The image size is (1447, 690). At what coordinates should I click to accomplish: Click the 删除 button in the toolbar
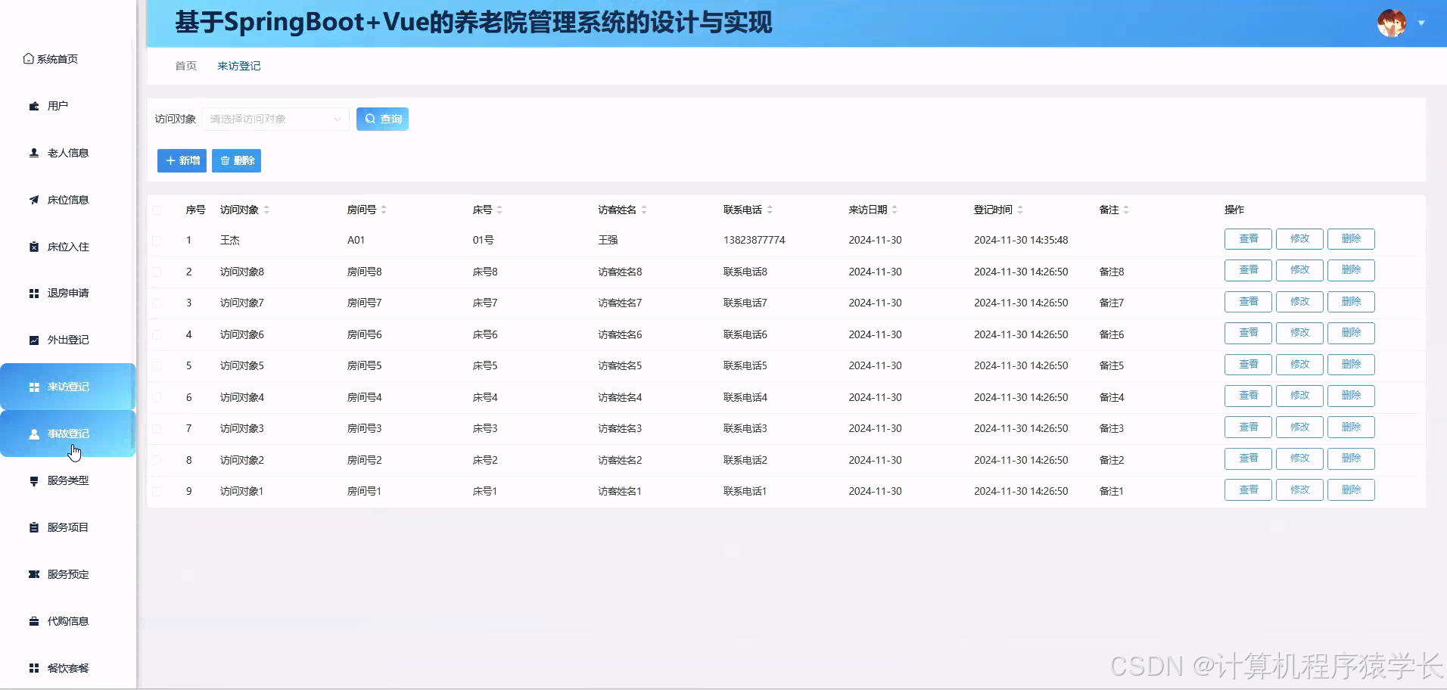coord(236,160)
